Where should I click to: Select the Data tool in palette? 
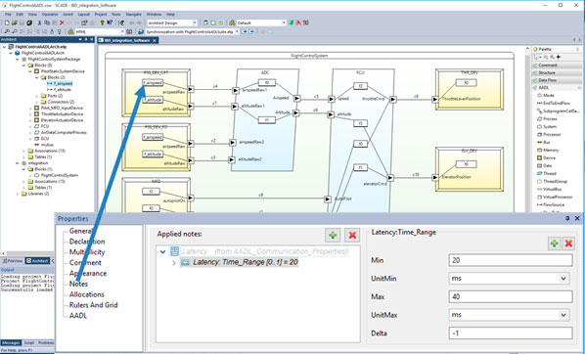click(x=545, y=165)
